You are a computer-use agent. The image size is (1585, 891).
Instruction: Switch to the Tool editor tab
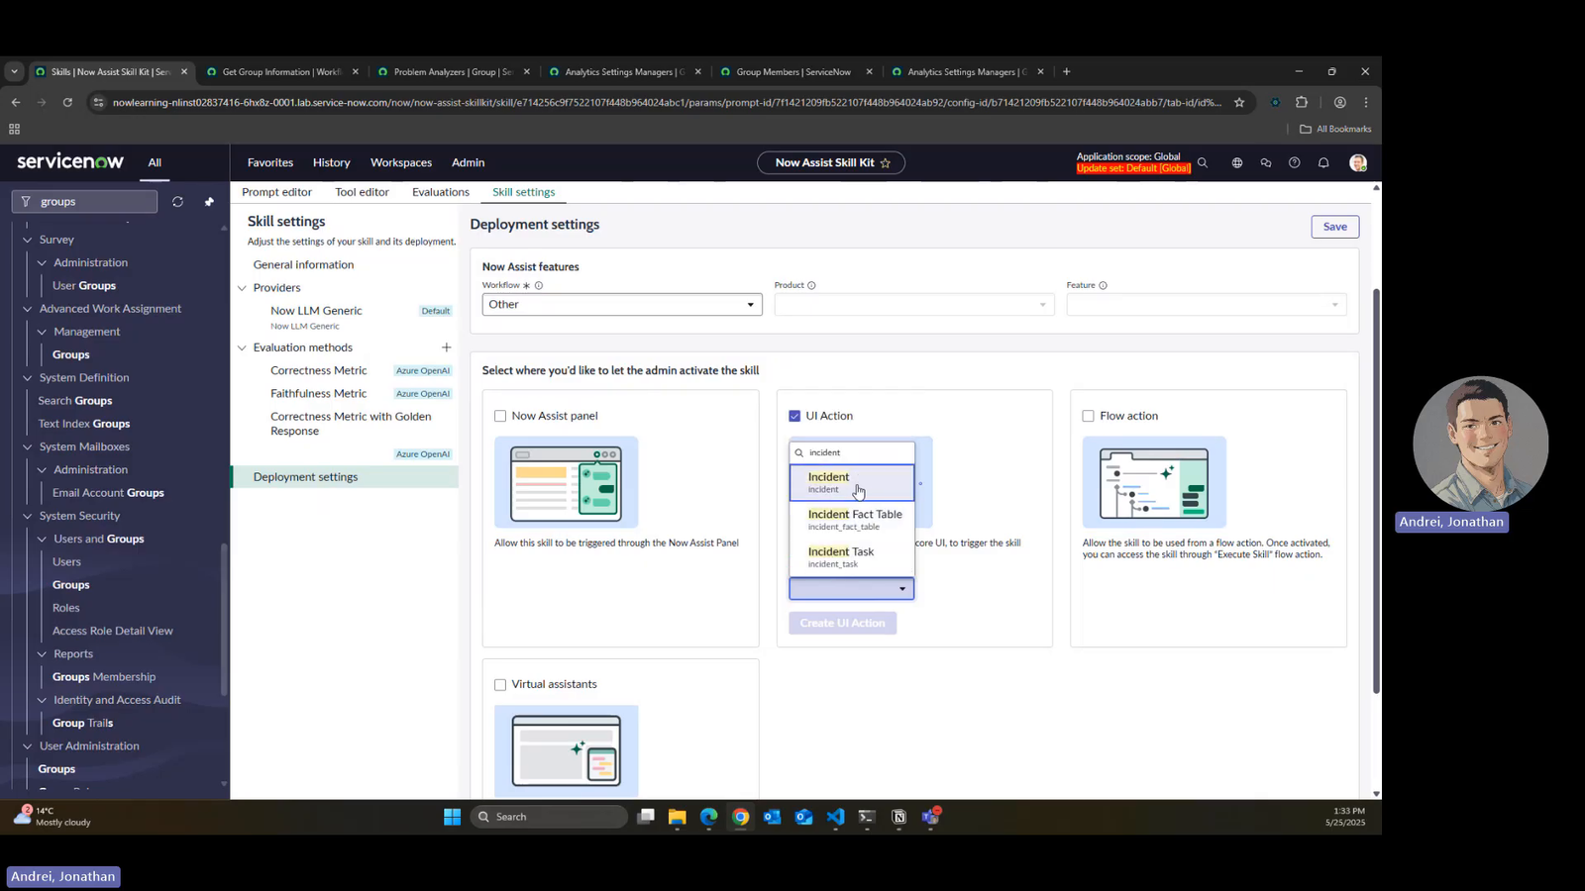point(362,192)
